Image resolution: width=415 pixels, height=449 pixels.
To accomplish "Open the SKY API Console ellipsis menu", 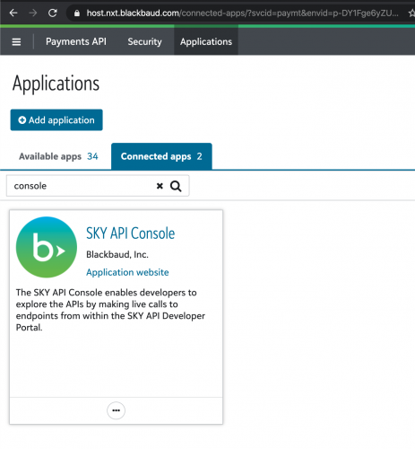I will click(x=116, y=410).
